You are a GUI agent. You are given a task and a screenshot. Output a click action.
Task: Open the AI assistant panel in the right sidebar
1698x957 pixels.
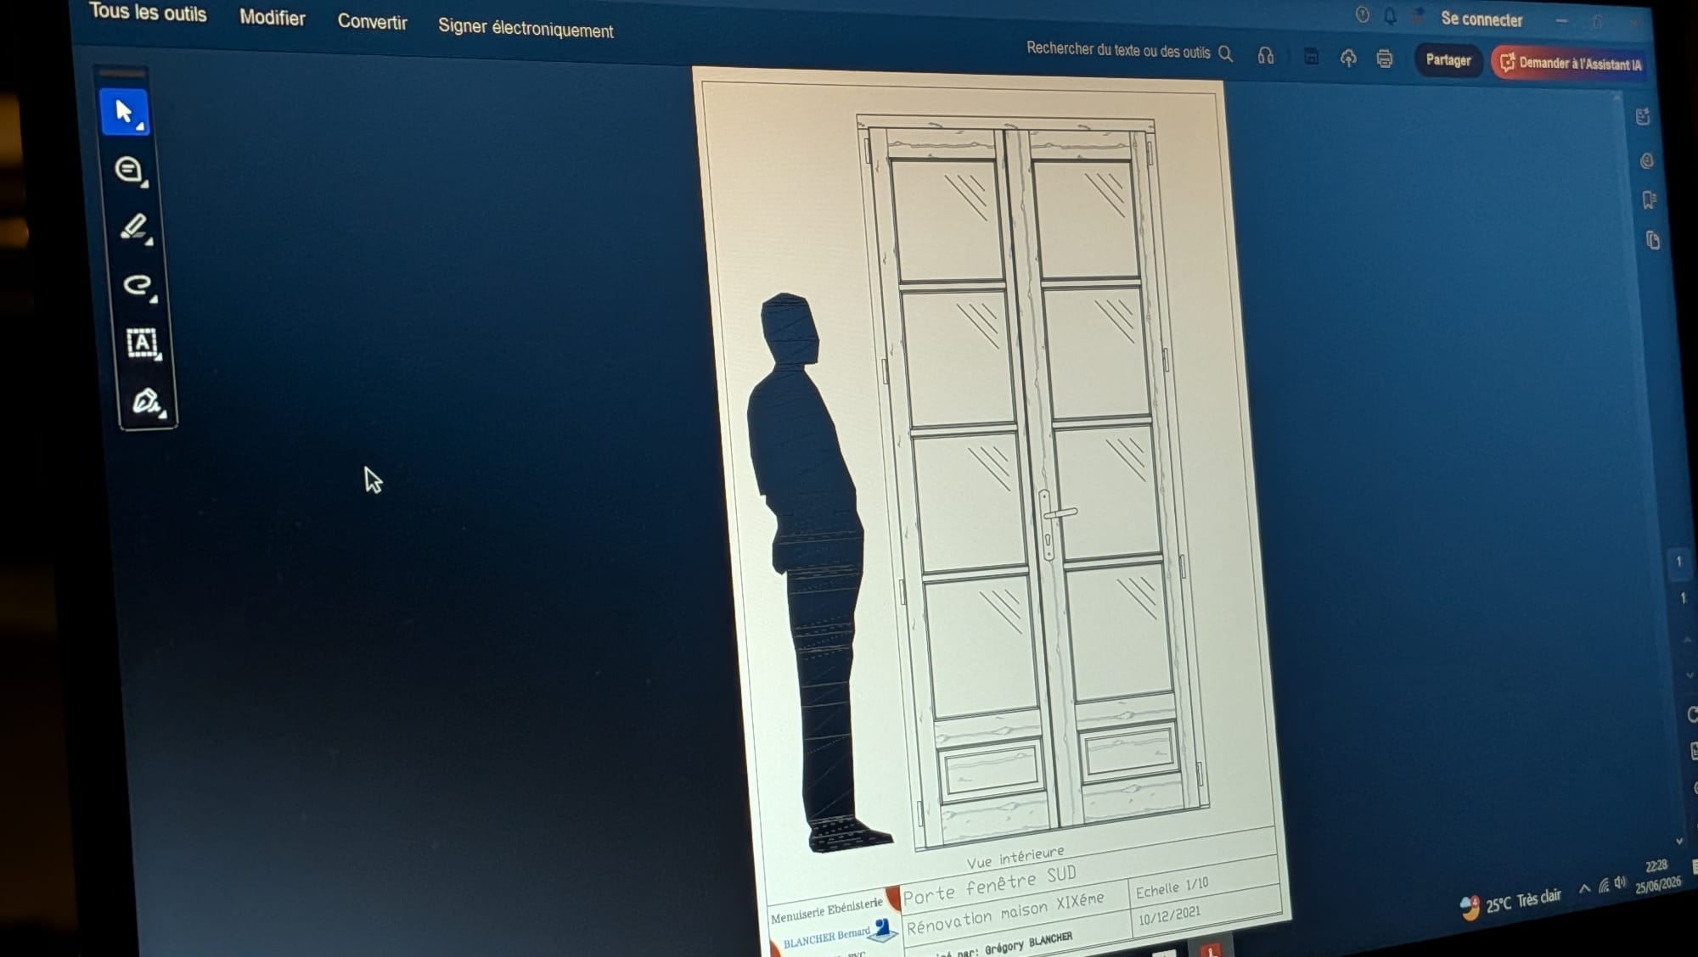click(1643, 116)
